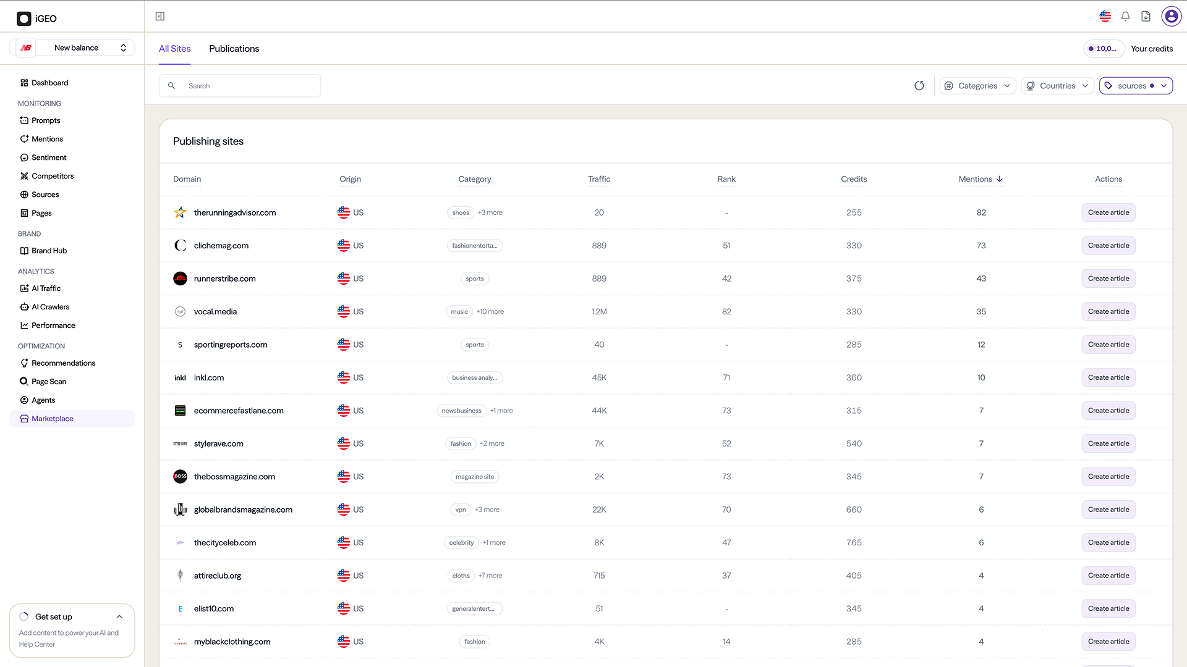The height and width of the screenshot is (667, 1187).
Task: Sort by Domain column header
Action: [187, 179]
